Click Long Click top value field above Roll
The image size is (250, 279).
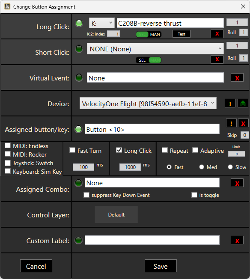[x=237, y=22]
